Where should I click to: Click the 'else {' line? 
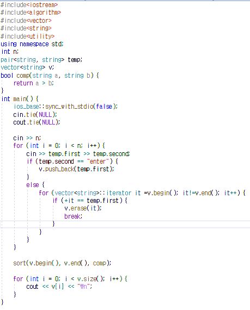[x=35, y=185]
